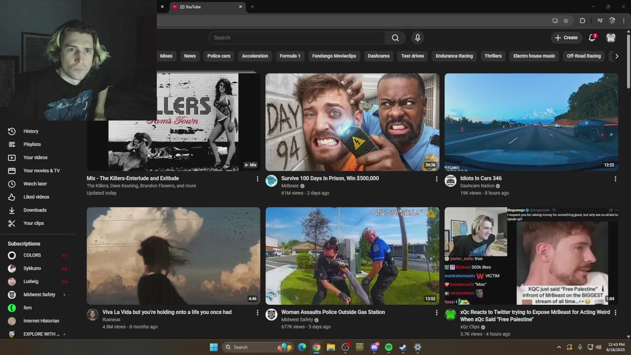Screen dimensions: 631x355
Task: Open Viva La Vida video thumbnail
Action: pos(174,256)
